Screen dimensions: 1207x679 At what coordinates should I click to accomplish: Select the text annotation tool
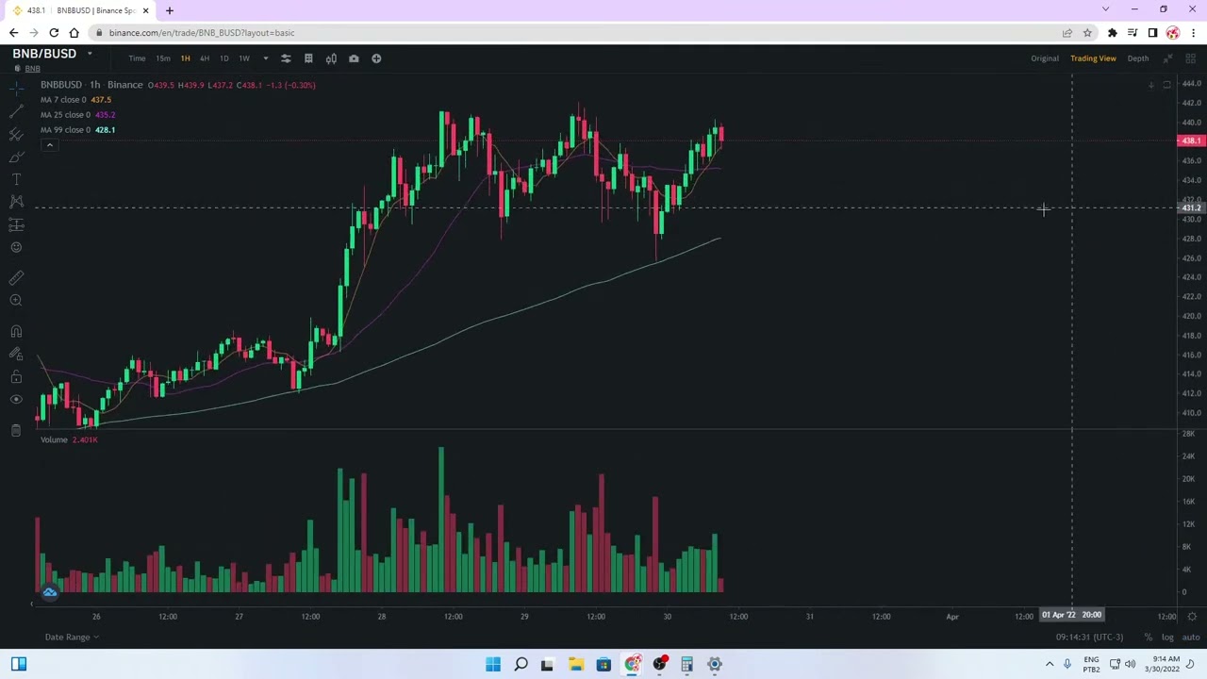(x=16, y=179)
